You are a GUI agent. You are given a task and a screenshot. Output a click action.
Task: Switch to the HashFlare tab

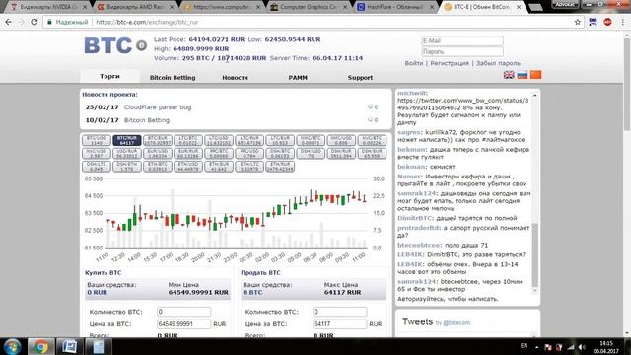coord(396,7)
